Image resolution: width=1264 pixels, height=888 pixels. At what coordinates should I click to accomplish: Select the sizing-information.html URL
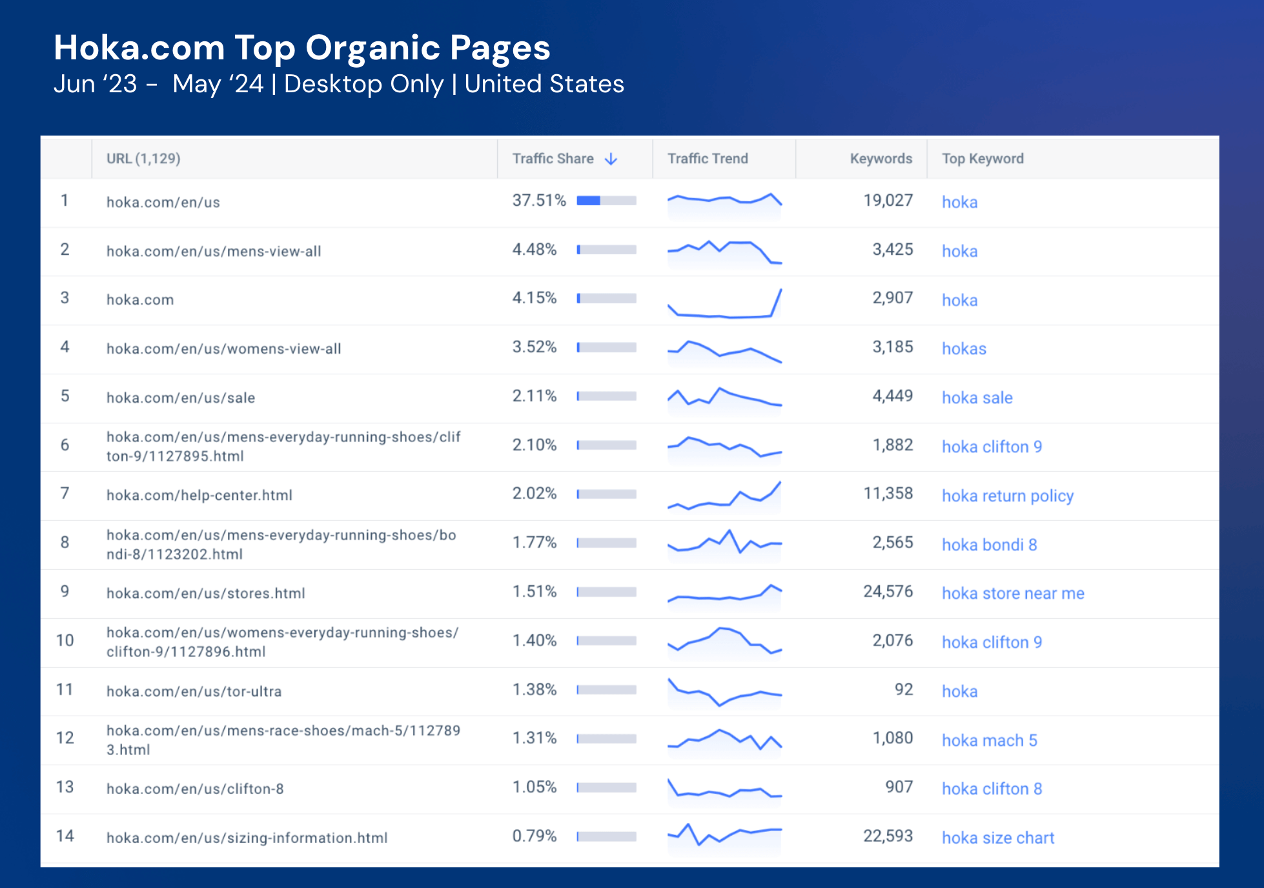click(247, 838)
